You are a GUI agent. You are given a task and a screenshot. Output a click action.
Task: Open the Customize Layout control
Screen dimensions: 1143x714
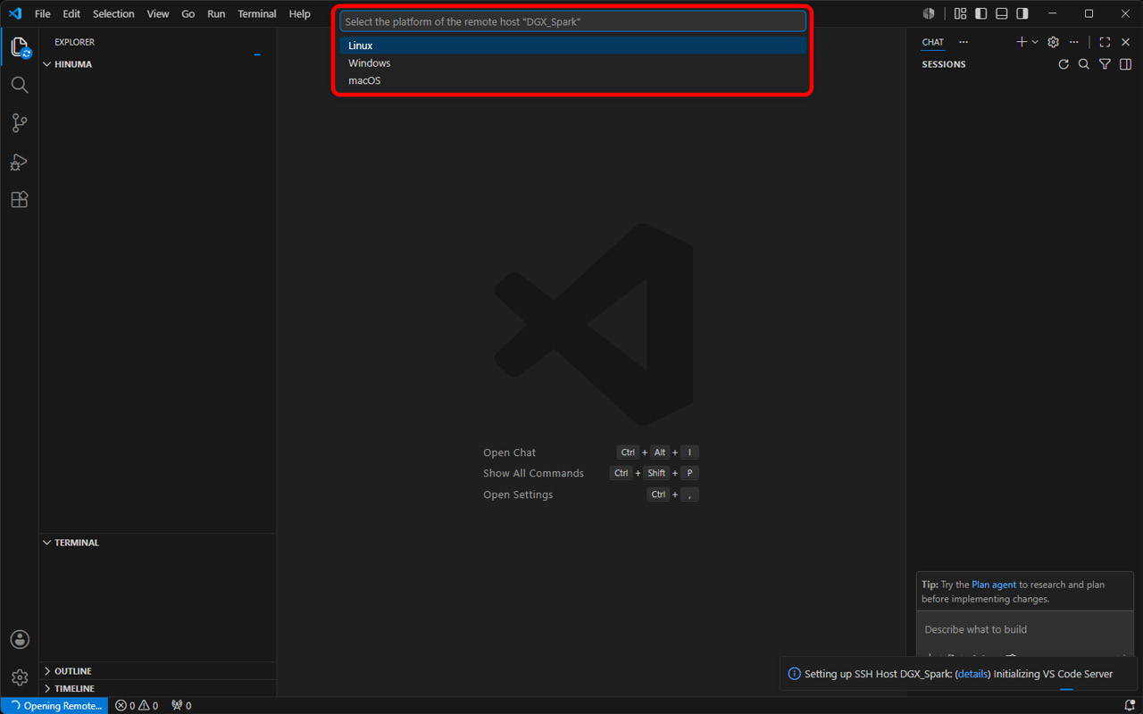tap(960, 13)
